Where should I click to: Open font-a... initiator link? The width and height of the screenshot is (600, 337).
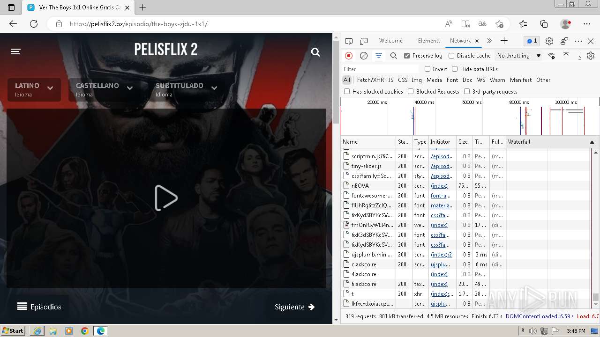[x=441, y=196]
